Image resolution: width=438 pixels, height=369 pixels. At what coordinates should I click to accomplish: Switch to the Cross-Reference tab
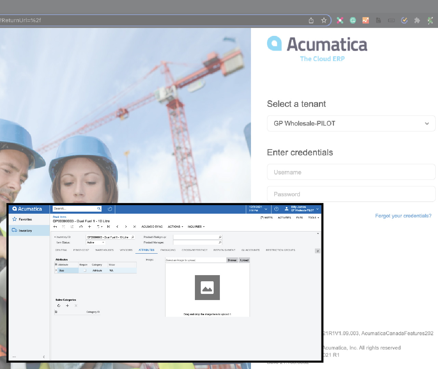pos(195,250)
